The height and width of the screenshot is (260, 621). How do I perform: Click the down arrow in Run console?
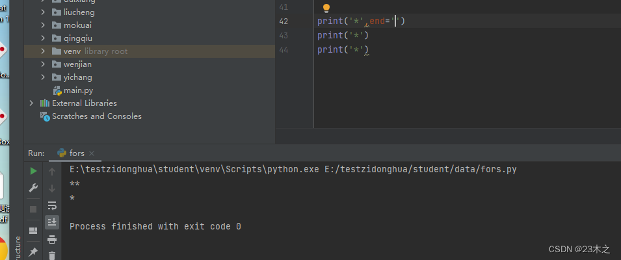pos(52,188)
